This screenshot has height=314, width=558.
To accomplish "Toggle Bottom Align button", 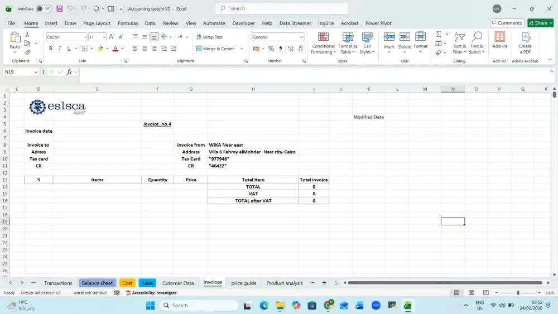I will click(154, 37).
